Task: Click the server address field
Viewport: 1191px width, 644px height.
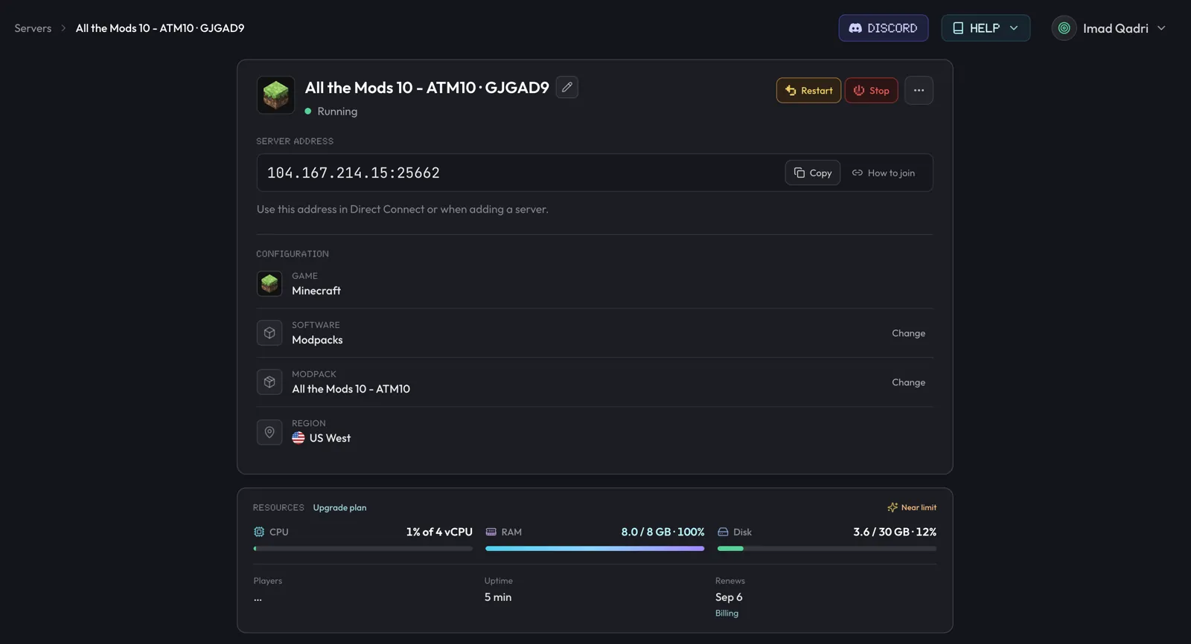Action: (595, 173)
